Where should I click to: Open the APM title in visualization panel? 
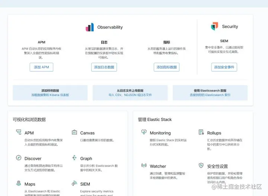29,133
